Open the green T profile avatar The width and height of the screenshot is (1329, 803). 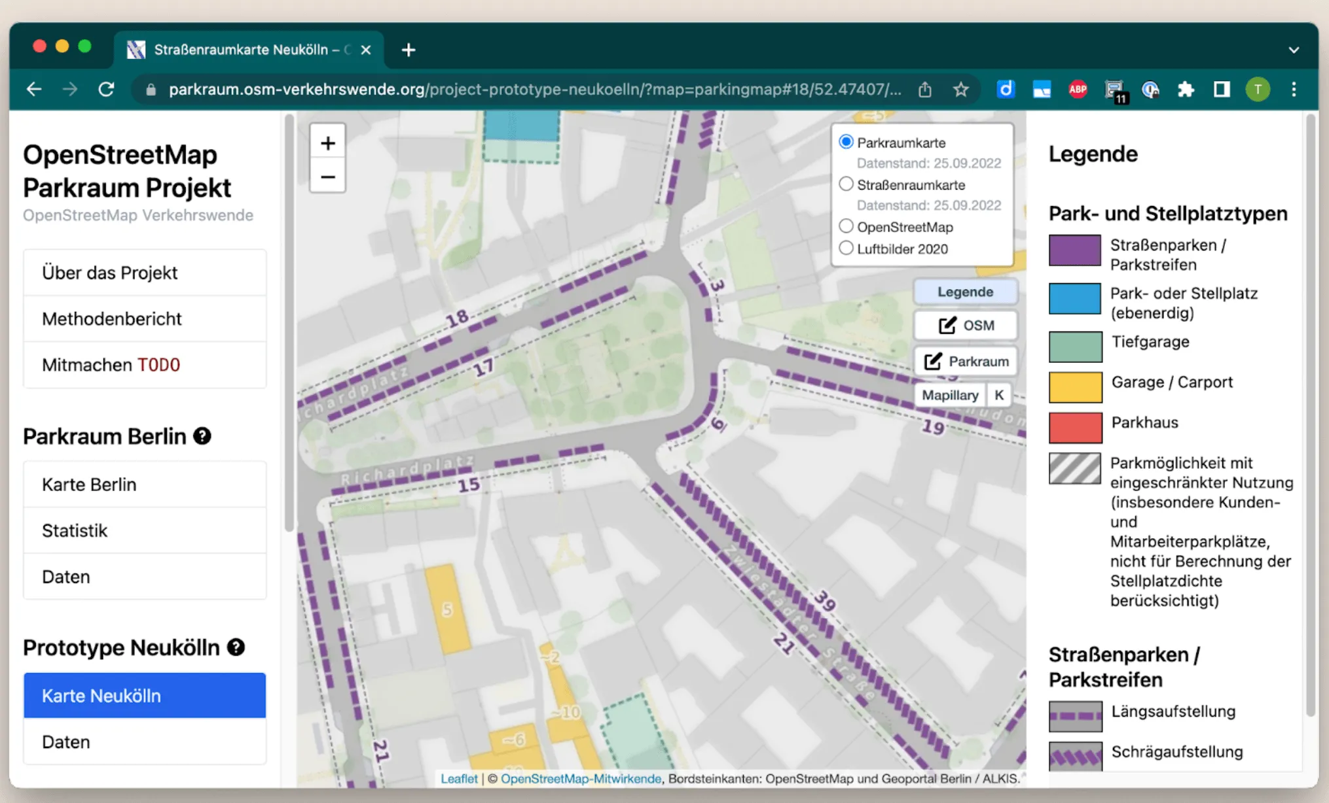(x=1258, y=90)
